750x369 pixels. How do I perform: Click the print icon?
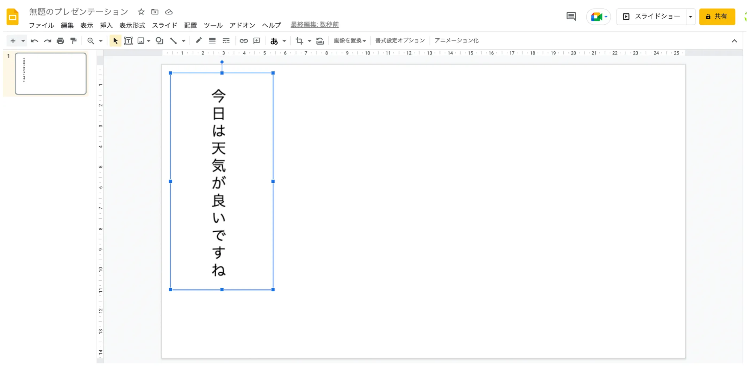point(61,41)
